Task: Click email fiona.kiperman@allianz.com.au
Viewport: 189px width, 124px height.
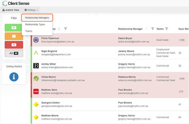Action: click(58, 42)
